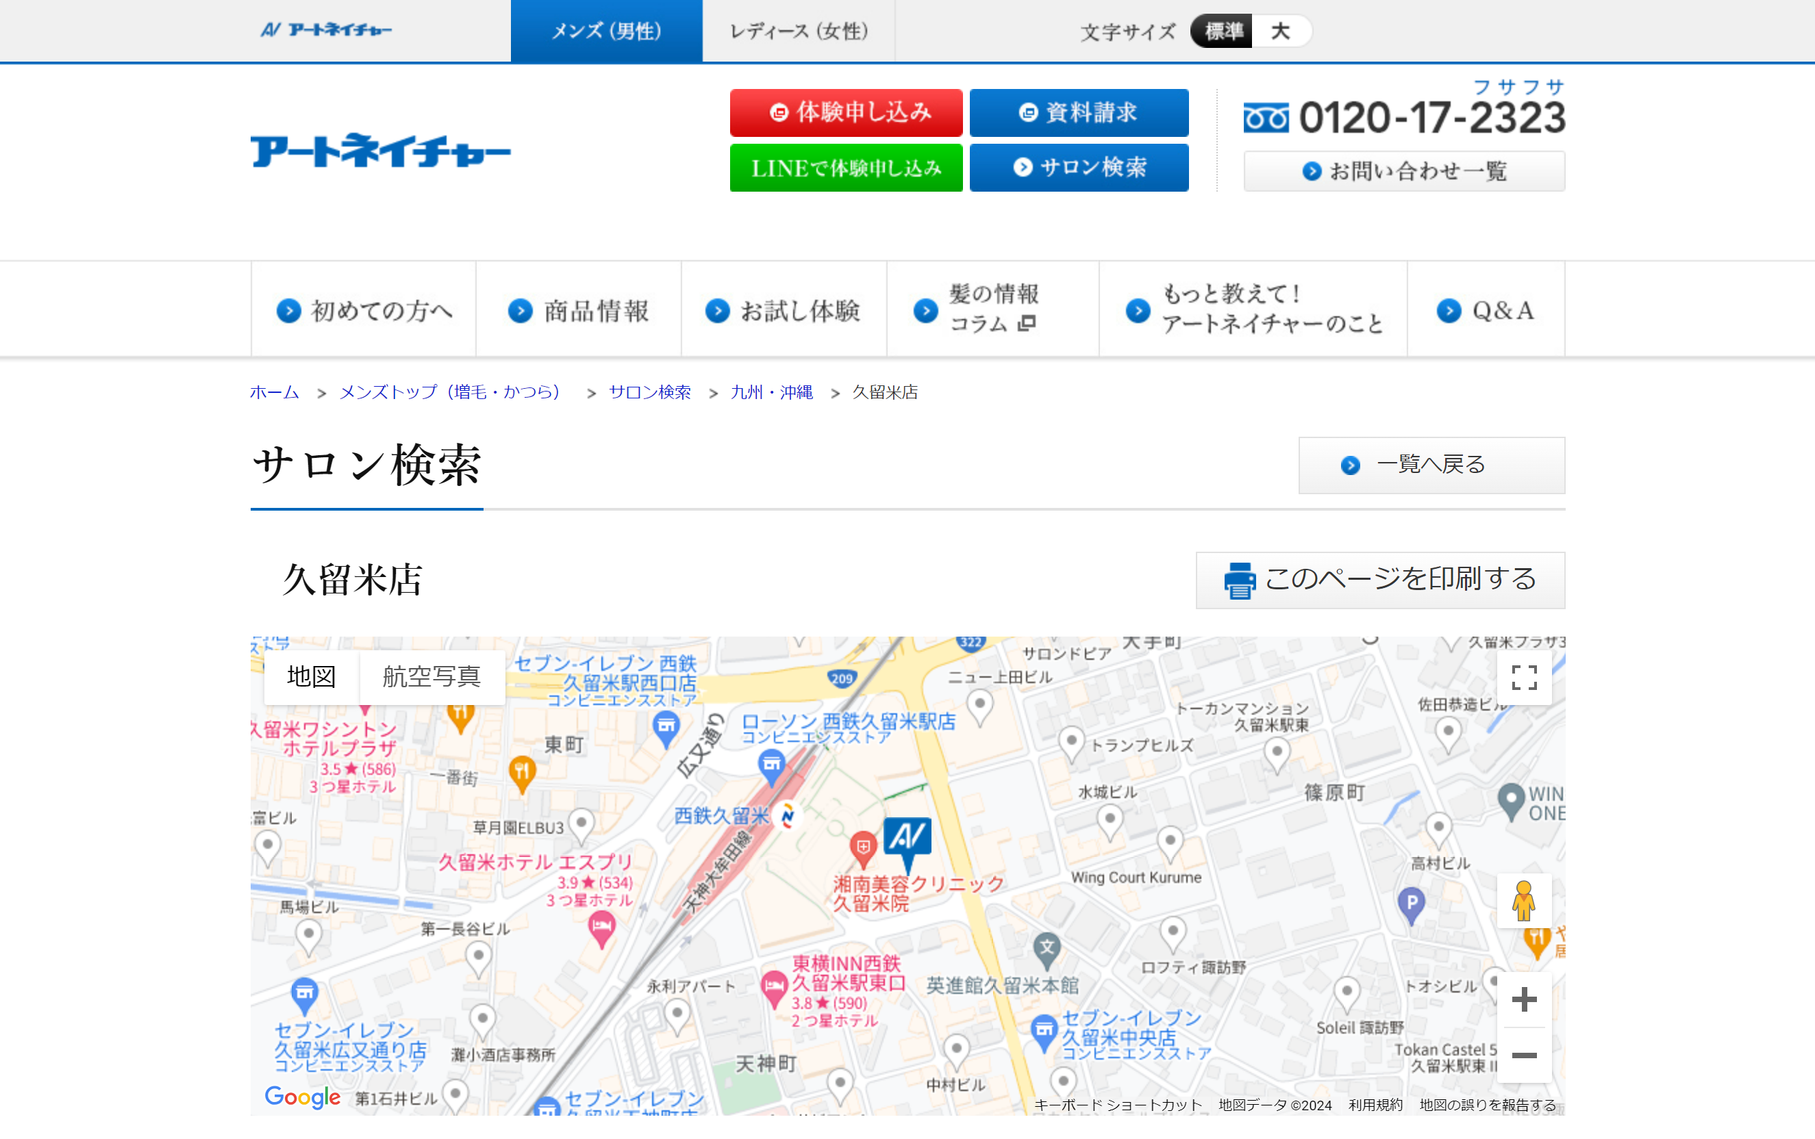Viewport: 1815px width, 1139px height.
Task: Click ローソン 西鉄久留米駅店 store marker
Action: click(x=772, y=767)
